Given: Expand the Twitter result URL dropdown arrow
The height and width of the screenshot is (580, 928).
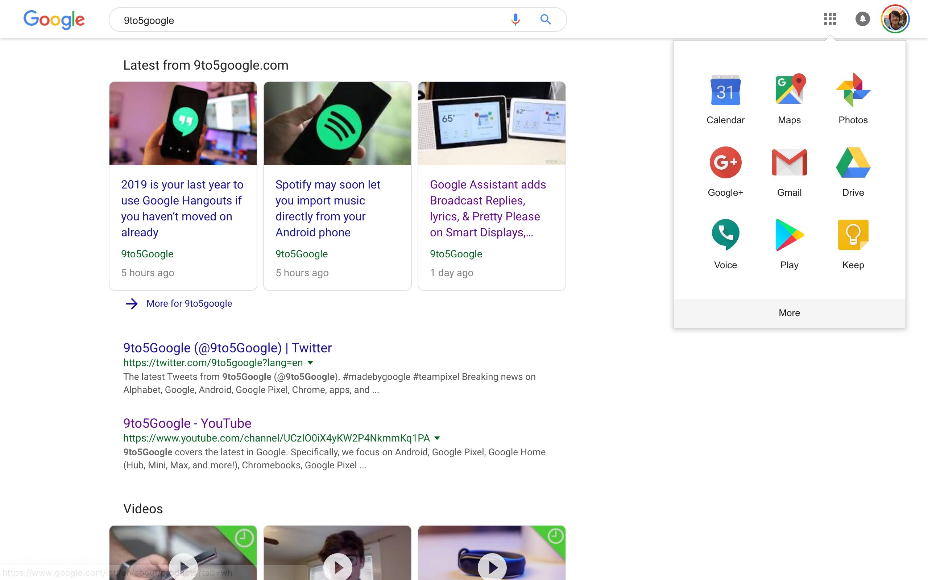Looking at the screenshot, I should [310, 362].
